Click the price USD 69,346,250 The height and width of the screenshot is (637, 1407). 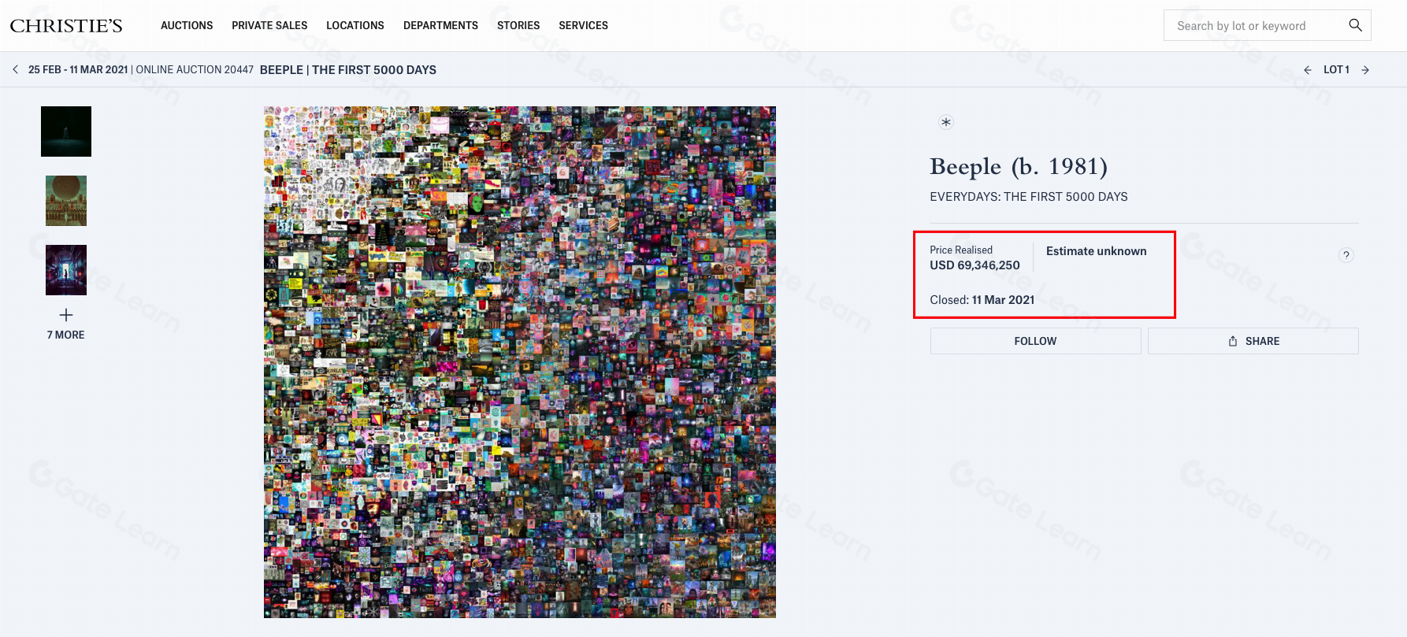pos(975,265)
